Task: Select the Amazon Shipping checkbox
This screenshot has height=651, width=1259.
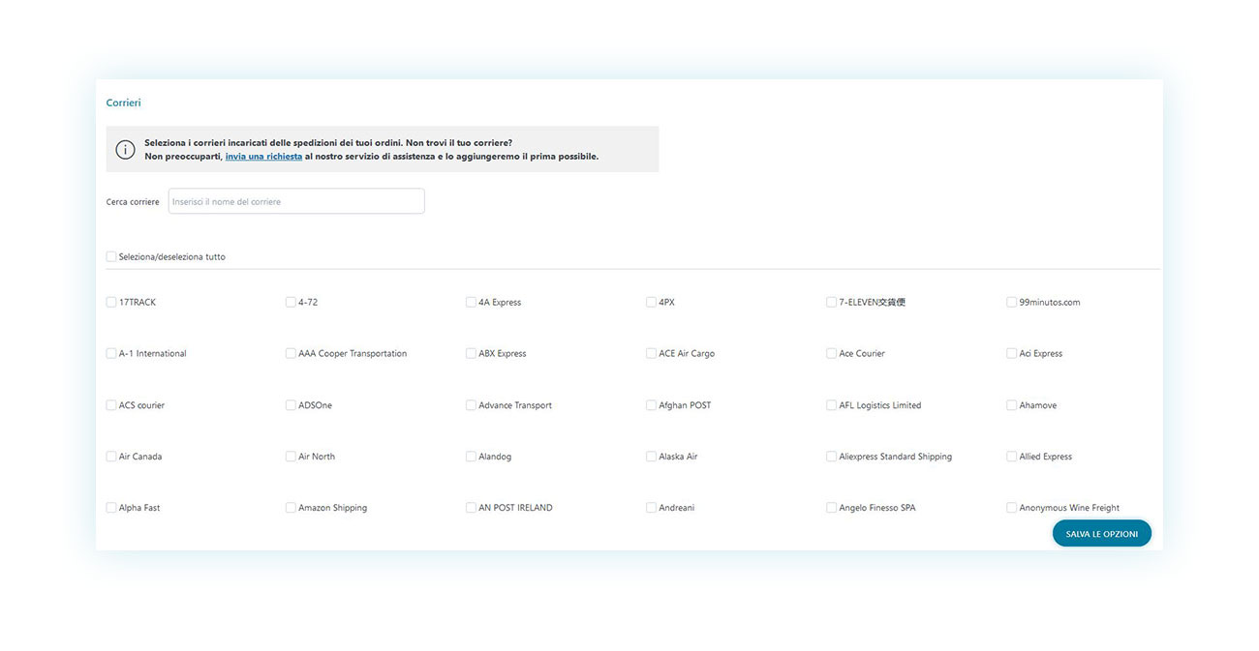Action: [x=291, y=507]
